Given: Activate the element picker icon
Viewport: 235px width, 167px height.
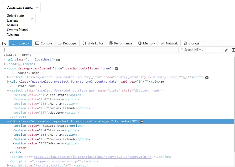Looking at the screenshot, I should pyautogui.click(x=4, y=43).
